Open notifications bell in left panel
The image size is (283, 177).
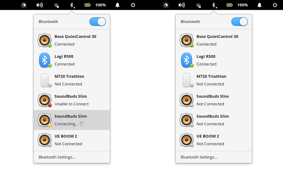pos(117,5)
